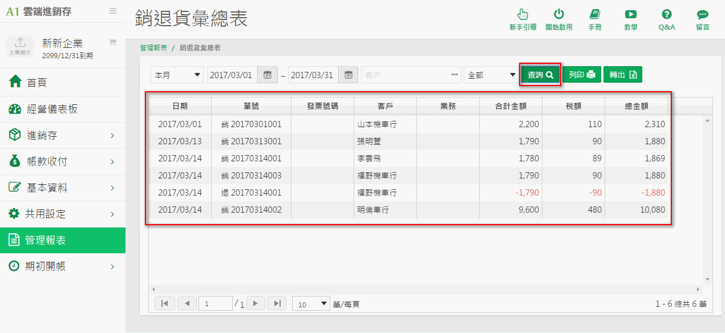Go to next page of results

256,303
